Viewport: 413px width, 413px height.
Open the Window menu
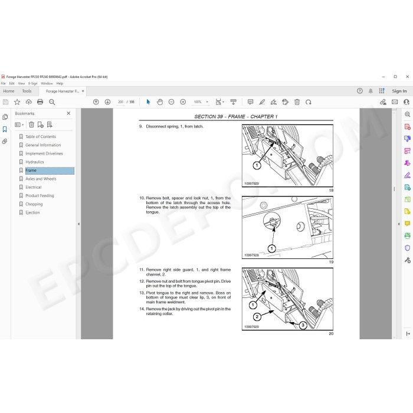(47, 84)
